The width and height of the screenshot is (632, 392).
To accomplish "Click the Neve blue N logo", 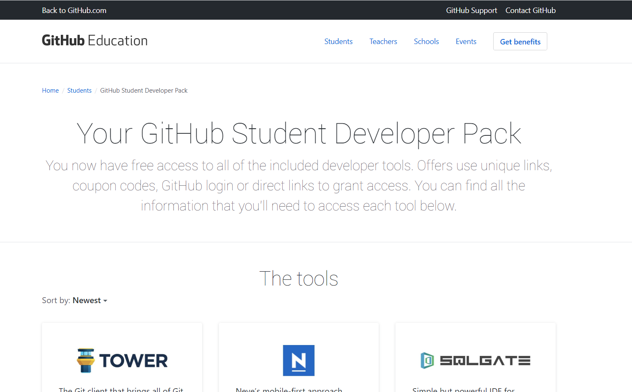I will point(299,361).
